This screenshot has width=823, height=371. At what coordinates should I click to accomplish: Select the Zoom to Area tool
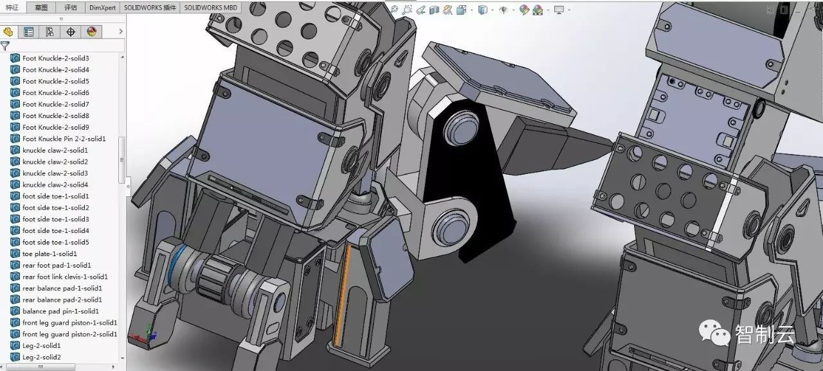[x=408, y=10]
